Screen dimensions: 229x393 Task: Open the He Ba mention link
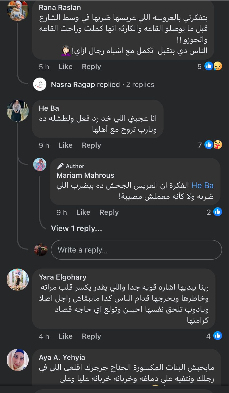click(202, 185)
